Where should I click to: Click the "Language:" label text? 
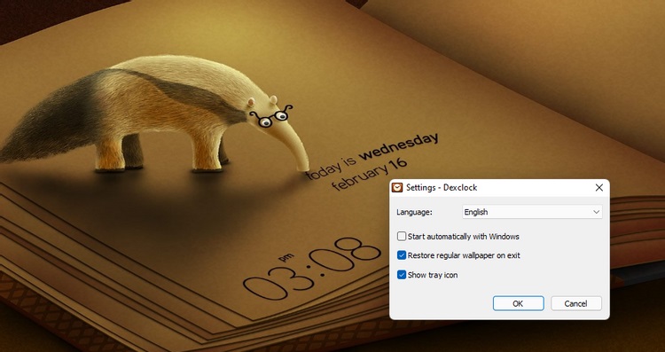(x=414, y=212)
